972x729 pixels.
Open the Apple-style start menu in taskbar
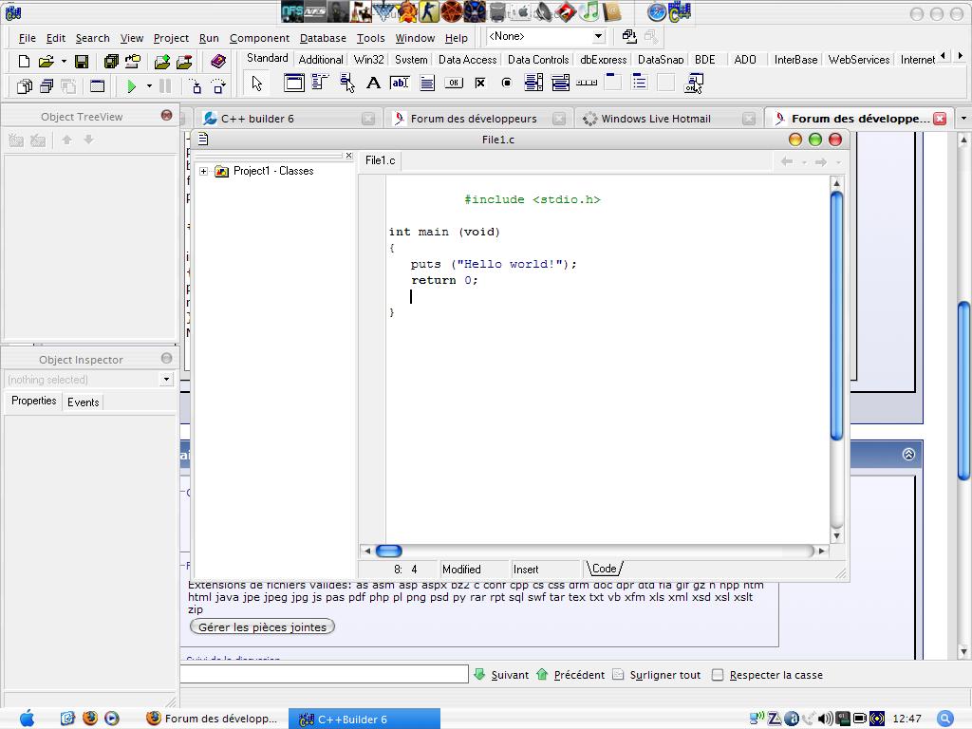27,719
